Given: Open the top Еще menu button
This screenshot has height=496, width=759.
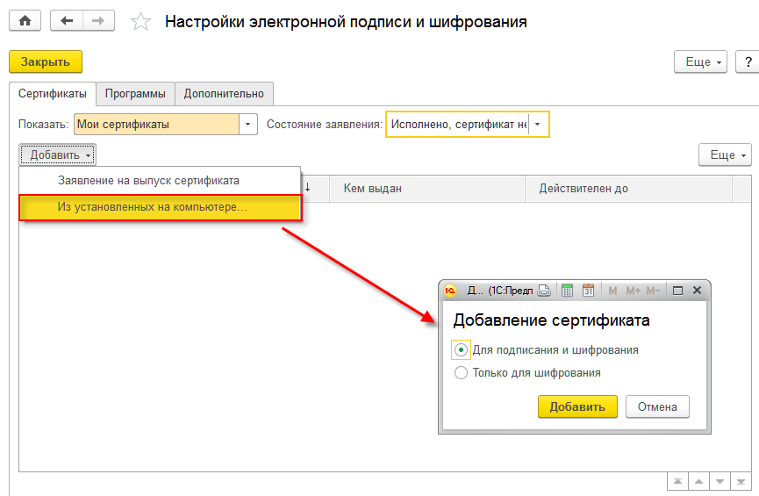Looking at the screenshot, I should (700, 62).
